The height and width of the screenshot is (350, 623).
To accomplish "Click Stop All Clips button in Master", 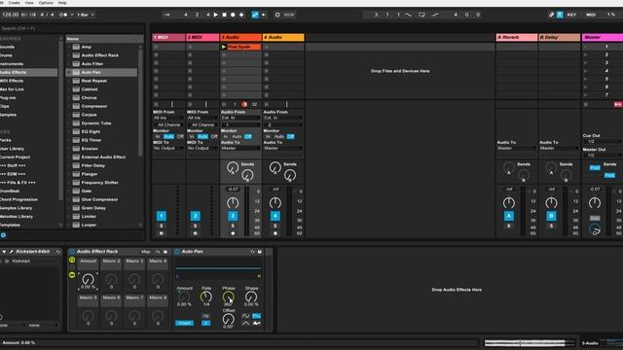I will 586,104.
